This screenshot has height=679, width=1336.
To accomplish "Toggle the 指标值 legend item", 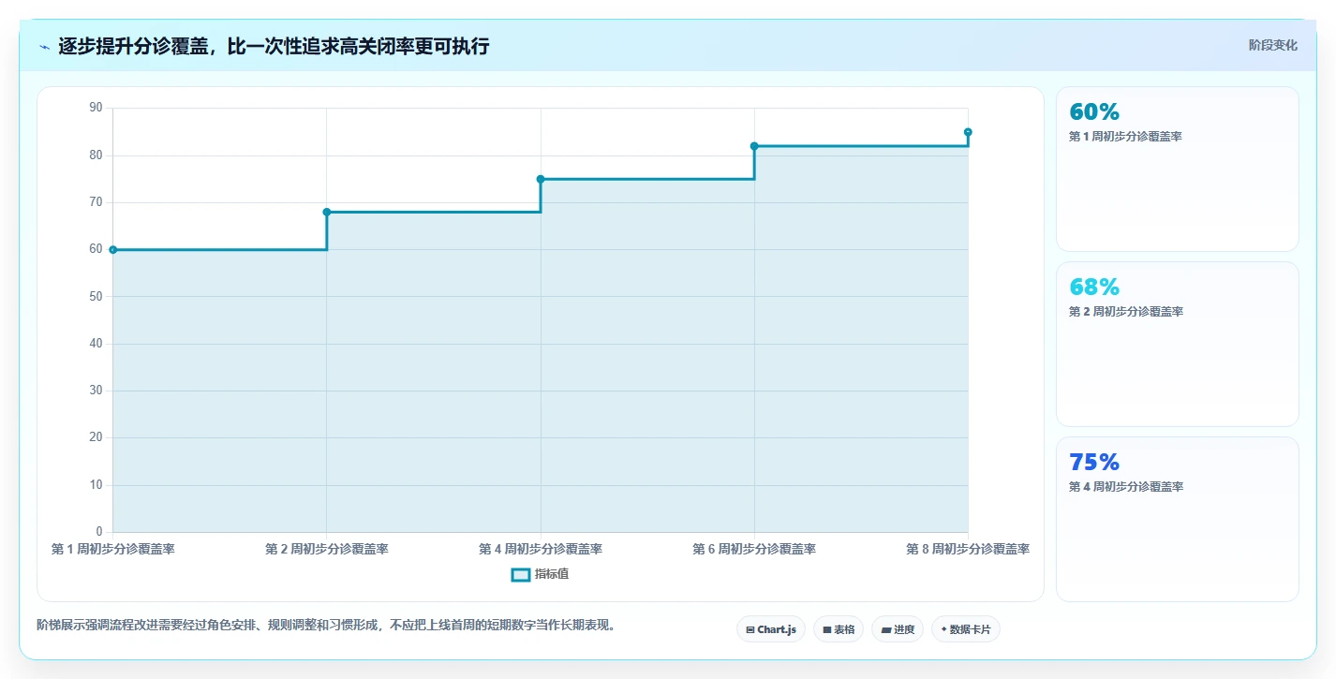I will pos(540,574).
